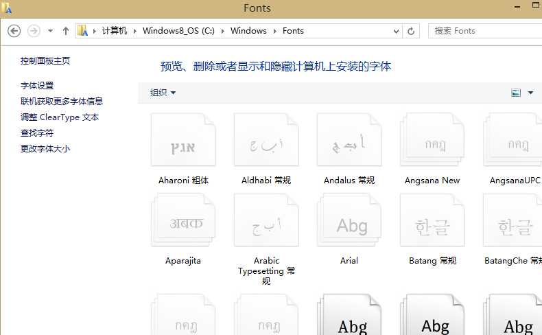Click the Arial label
542x335 pixels.
click(349, 261)
